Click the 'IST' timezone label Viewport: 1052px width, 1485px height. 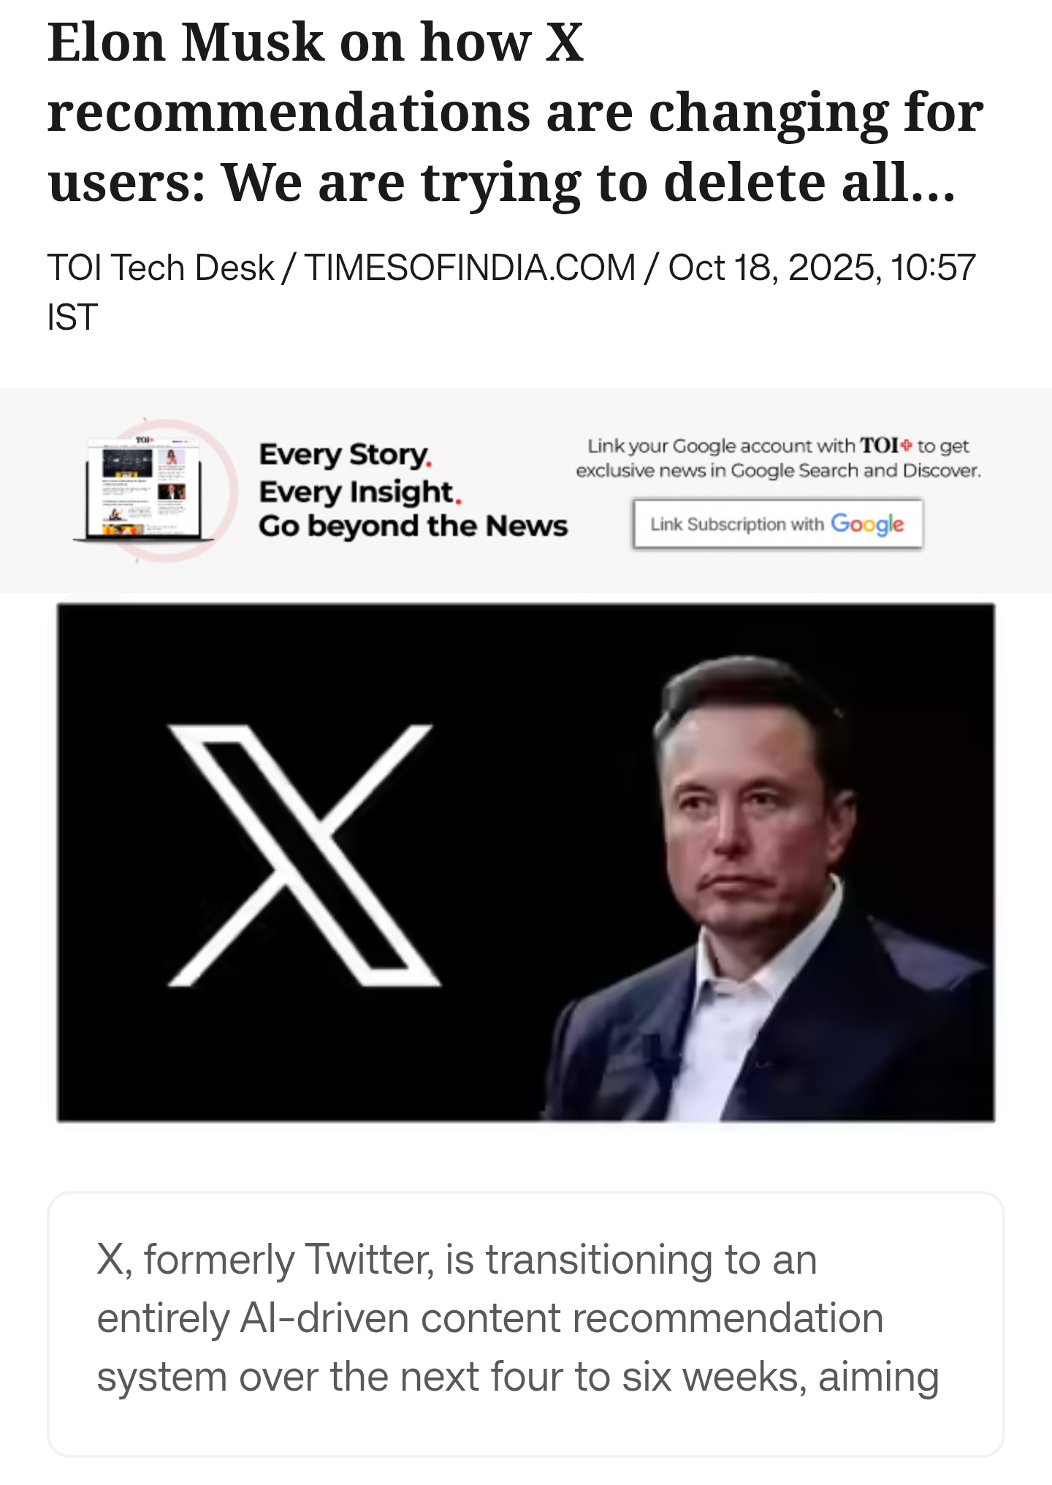click(72, 317)
